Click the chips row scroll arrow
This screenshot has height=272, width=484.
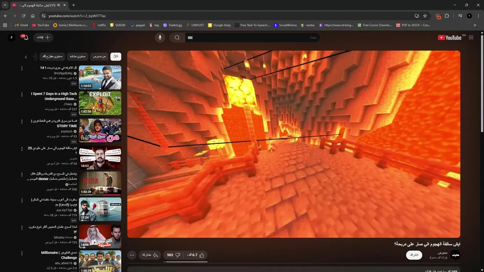pos(26,57)
